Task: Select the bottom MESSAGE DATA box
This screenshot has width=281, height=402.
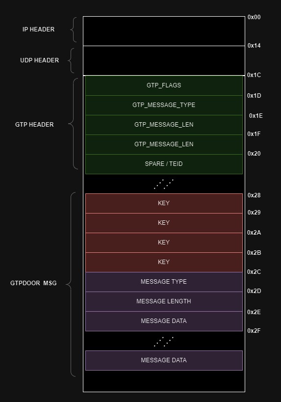Action: [164, 360]
